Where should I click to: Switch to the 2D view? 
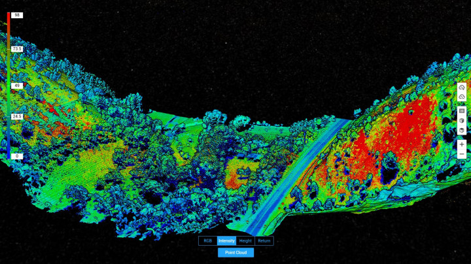click(462, 111)
